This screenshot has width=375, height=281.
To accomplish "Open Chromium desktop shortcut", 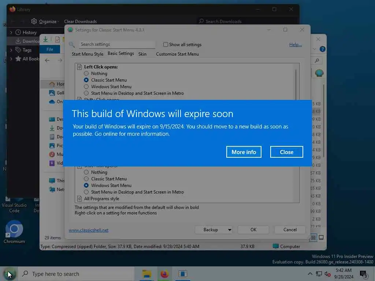I will pos(14,232).
